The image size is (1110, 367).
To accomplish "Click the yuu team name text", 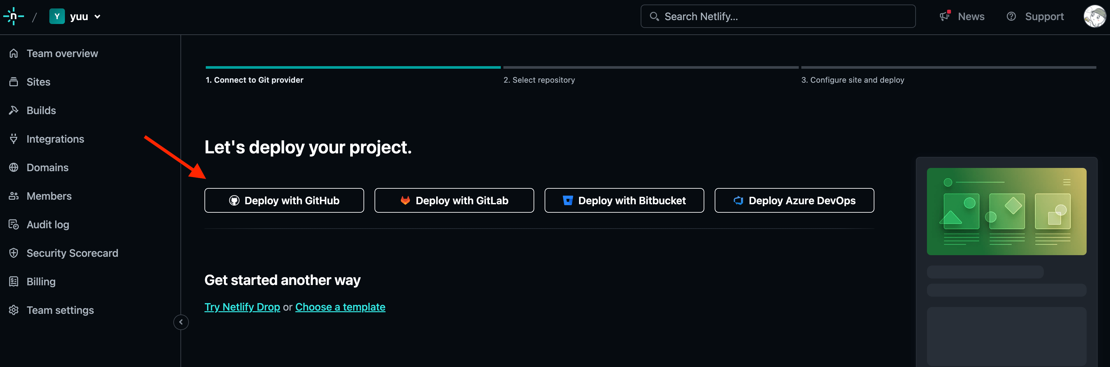I will (x=79, y=16).
